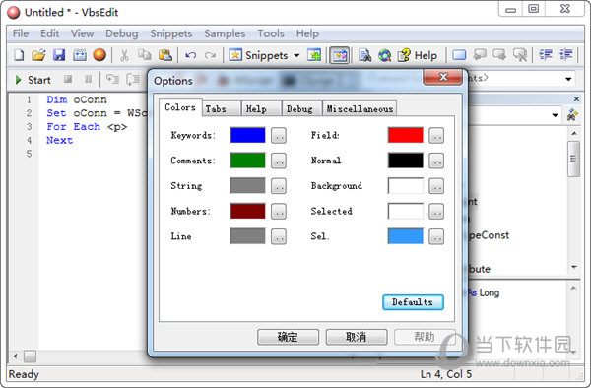Open the Samples menu
591x388 pixels.
pyautogui.click(x=225, y=33)
